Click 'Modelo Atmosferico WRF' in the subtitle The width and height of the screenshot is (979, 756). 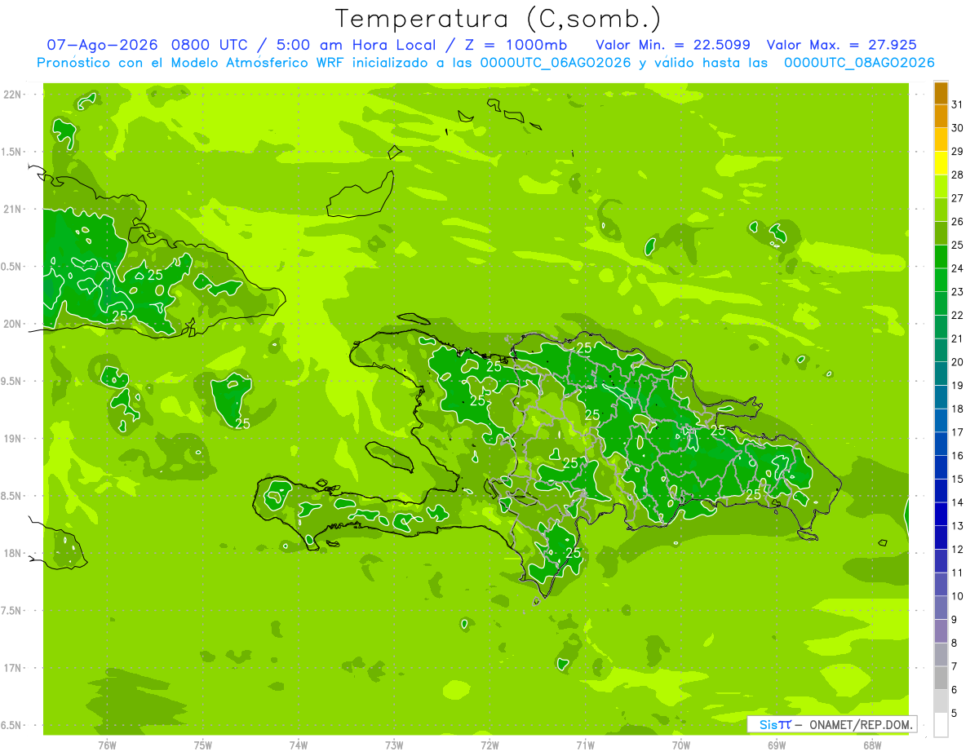[x=255, y=63]
